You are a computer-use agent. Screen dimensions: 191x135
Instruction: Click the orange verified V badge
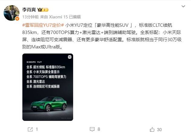pos(17,19)
